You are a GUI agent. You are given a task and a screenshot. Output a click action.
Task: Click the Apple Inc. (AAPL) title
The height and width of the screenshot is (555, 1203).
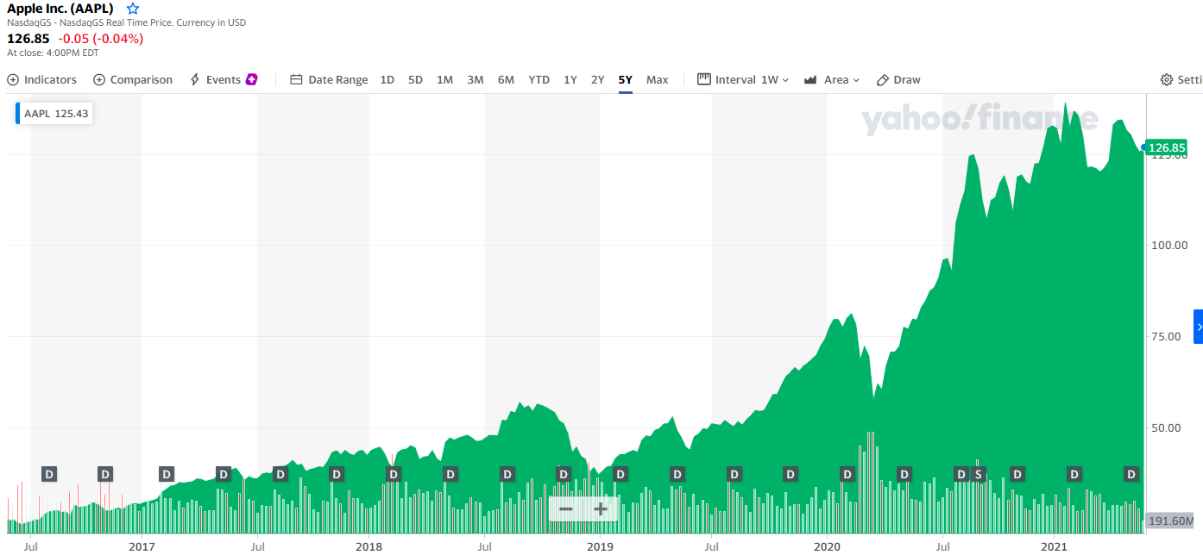(60, 9)
